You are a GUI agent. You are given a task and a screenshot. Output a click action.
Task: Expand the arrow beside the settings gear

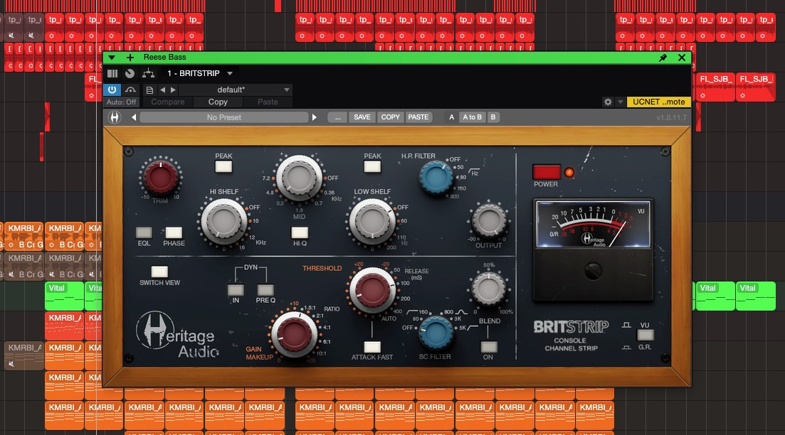[621, 102]
